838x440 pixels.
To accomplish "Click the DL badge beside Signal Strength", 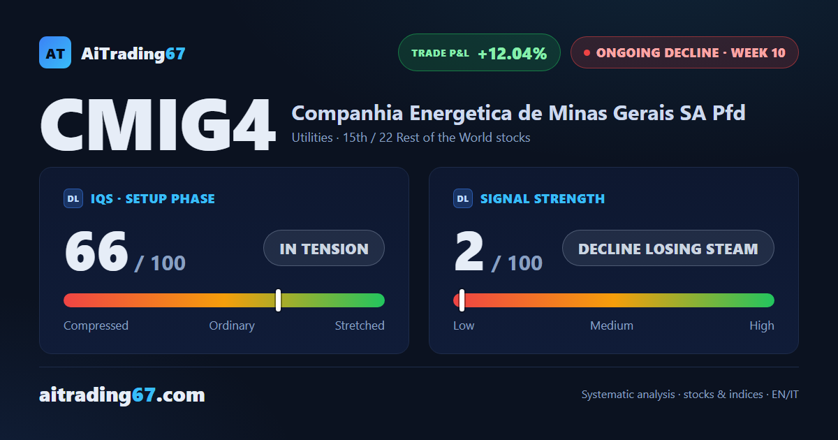I will tap(463, 199).
